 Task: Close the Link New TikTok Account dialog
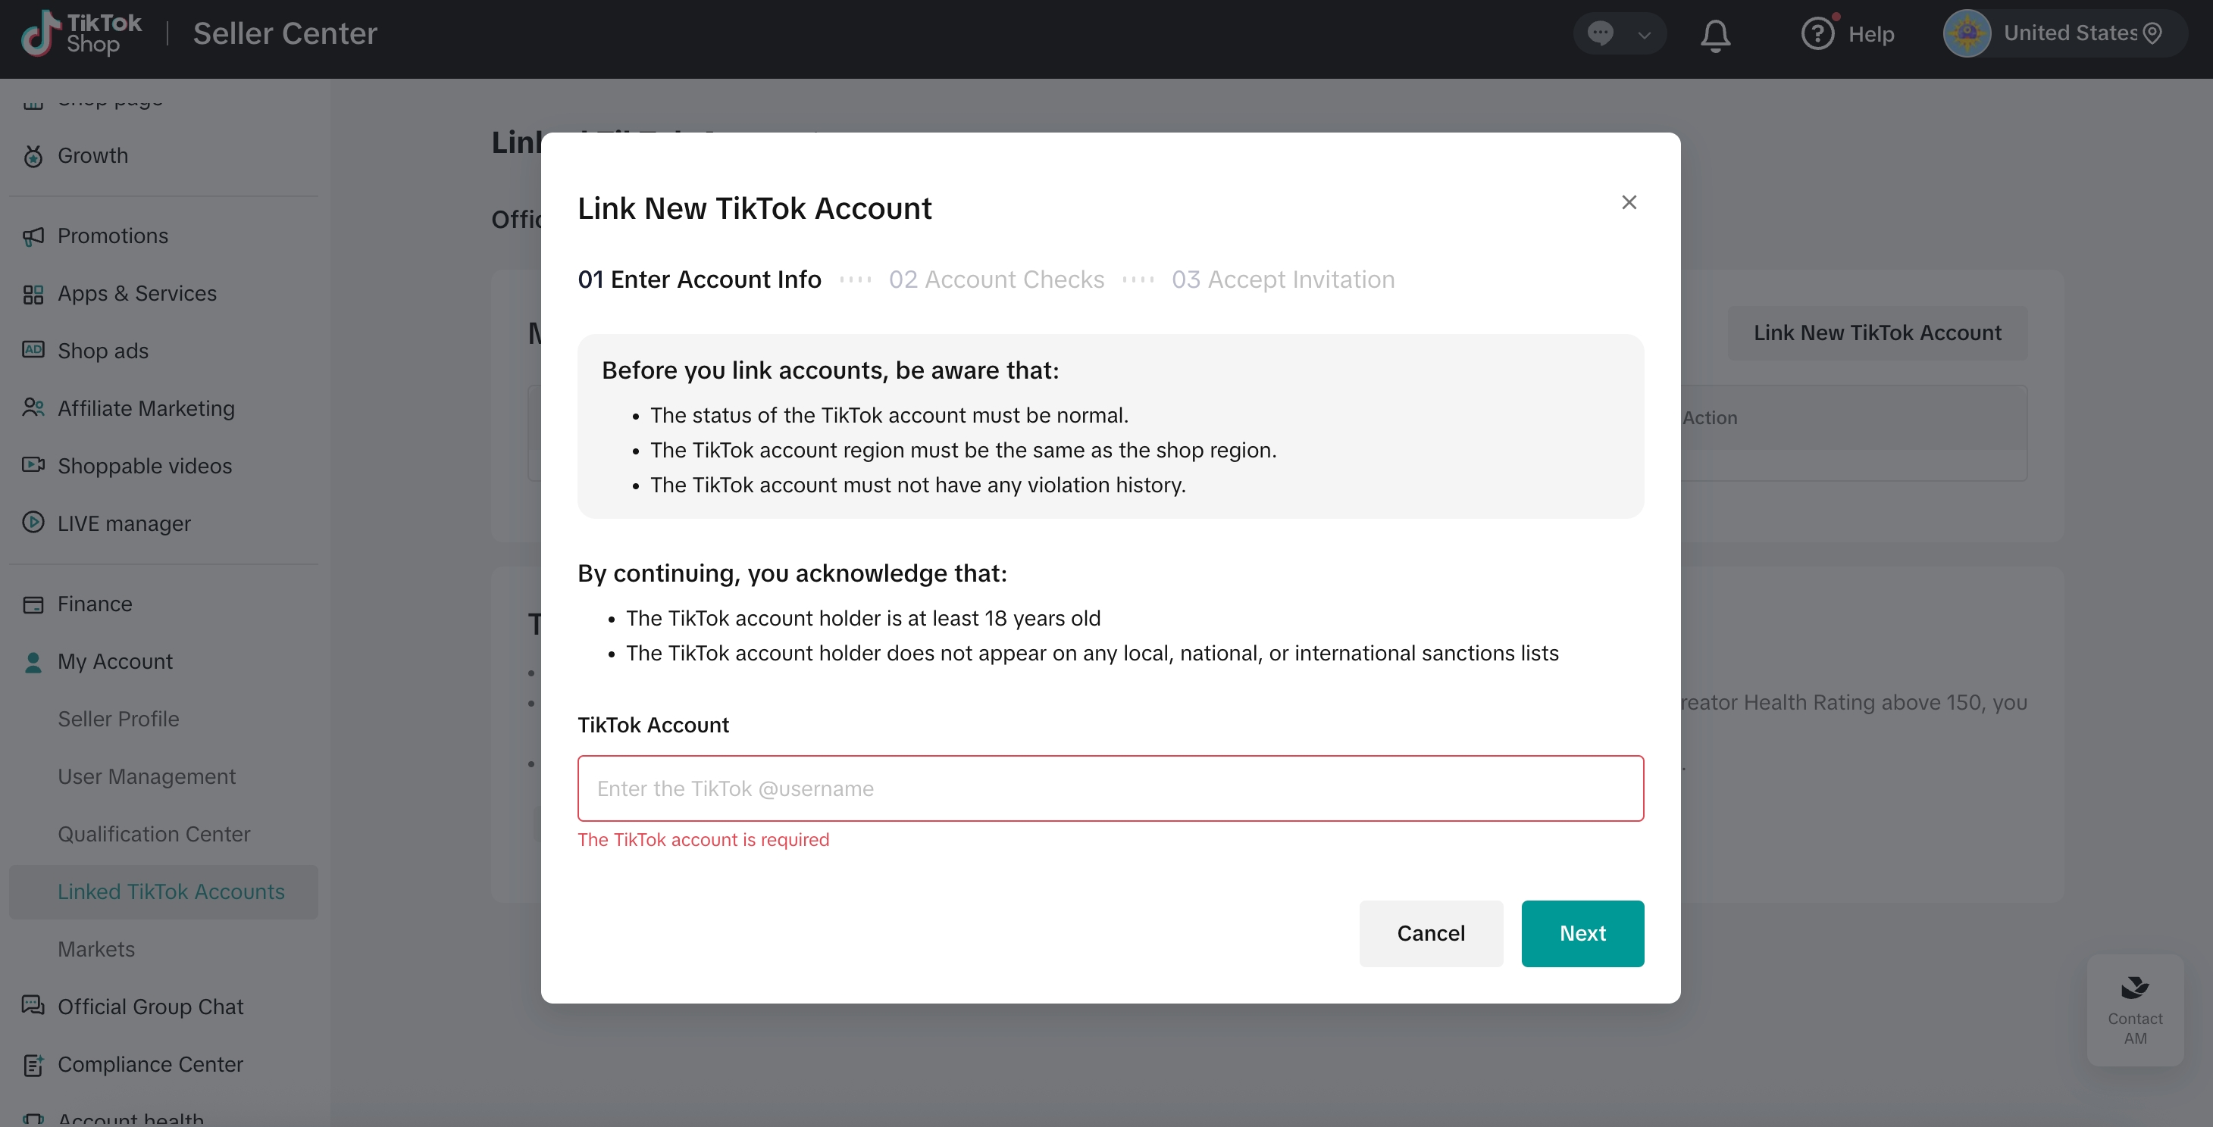tap(1629, 202)
